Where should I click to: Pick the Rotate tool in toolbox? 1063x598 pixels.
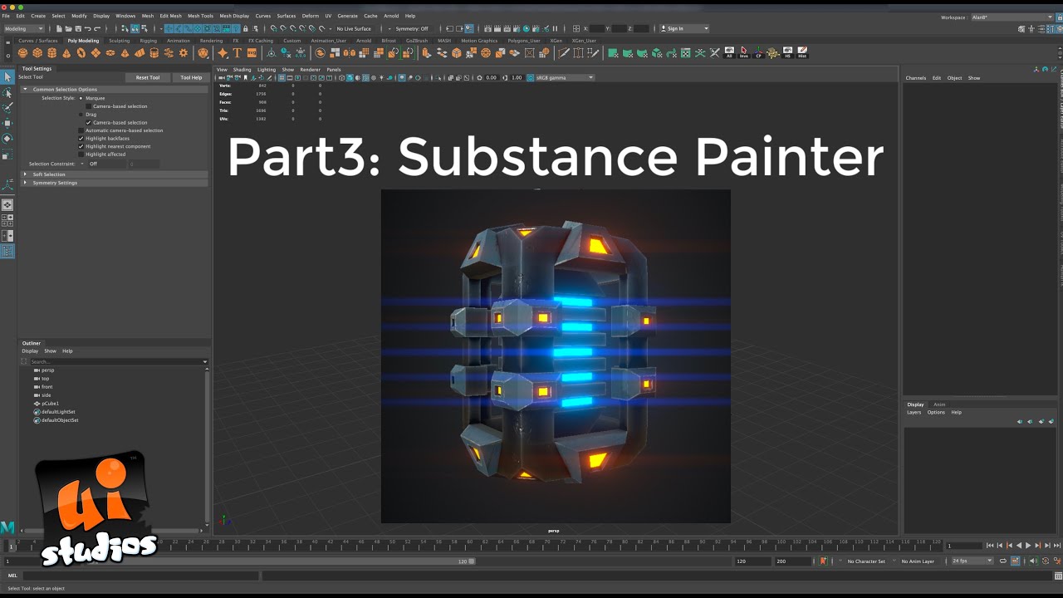point(7,139)
